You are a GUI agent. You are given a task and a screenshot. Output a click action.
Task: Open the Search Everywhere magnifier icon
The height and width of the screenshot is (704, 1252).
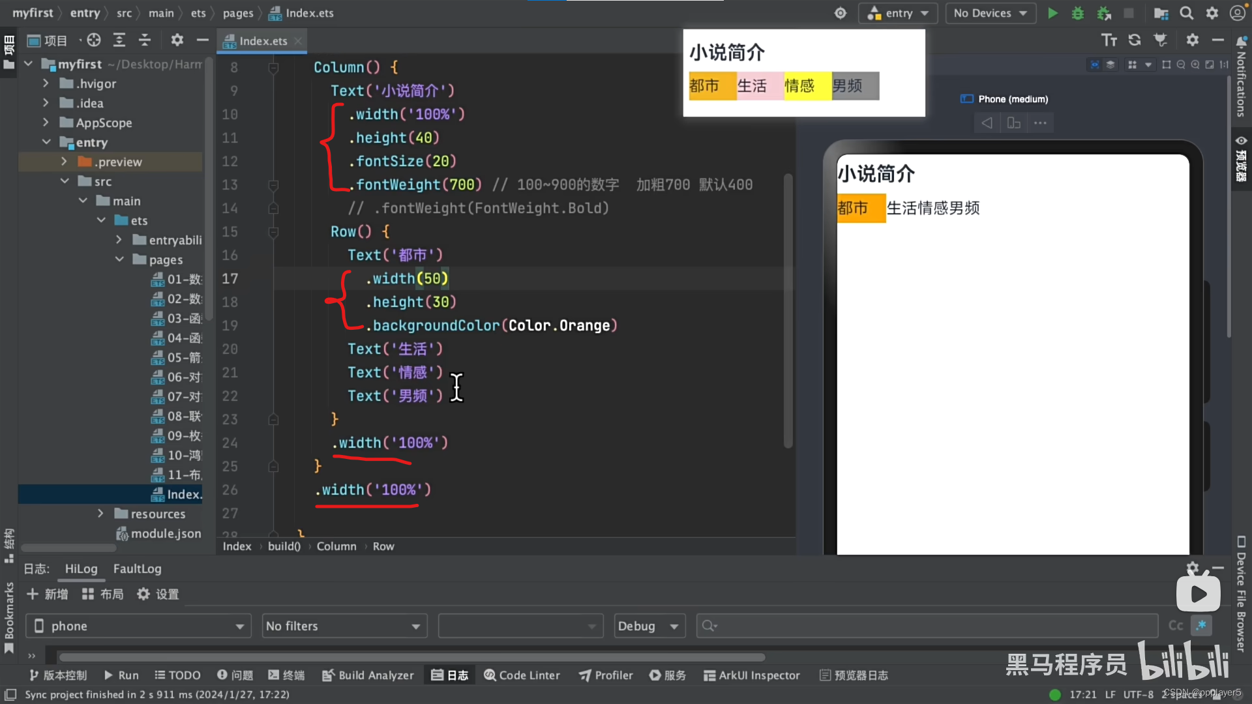pos(1187,13)
